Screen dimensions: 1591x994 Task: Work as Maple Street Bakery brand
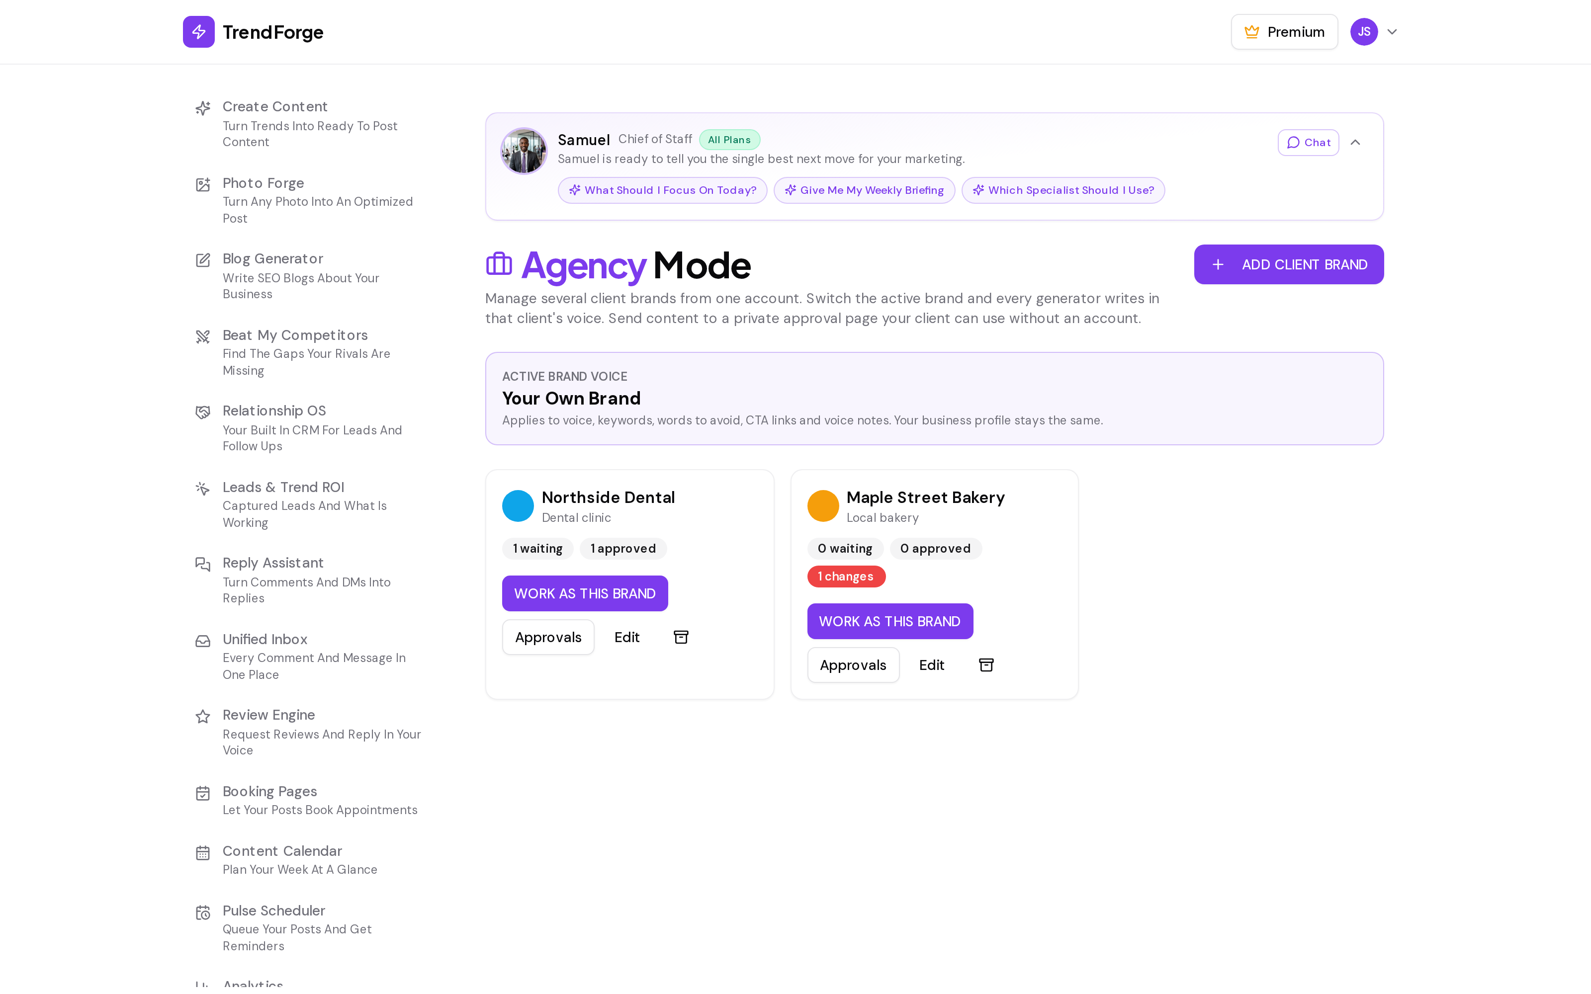tap(889, 621)
